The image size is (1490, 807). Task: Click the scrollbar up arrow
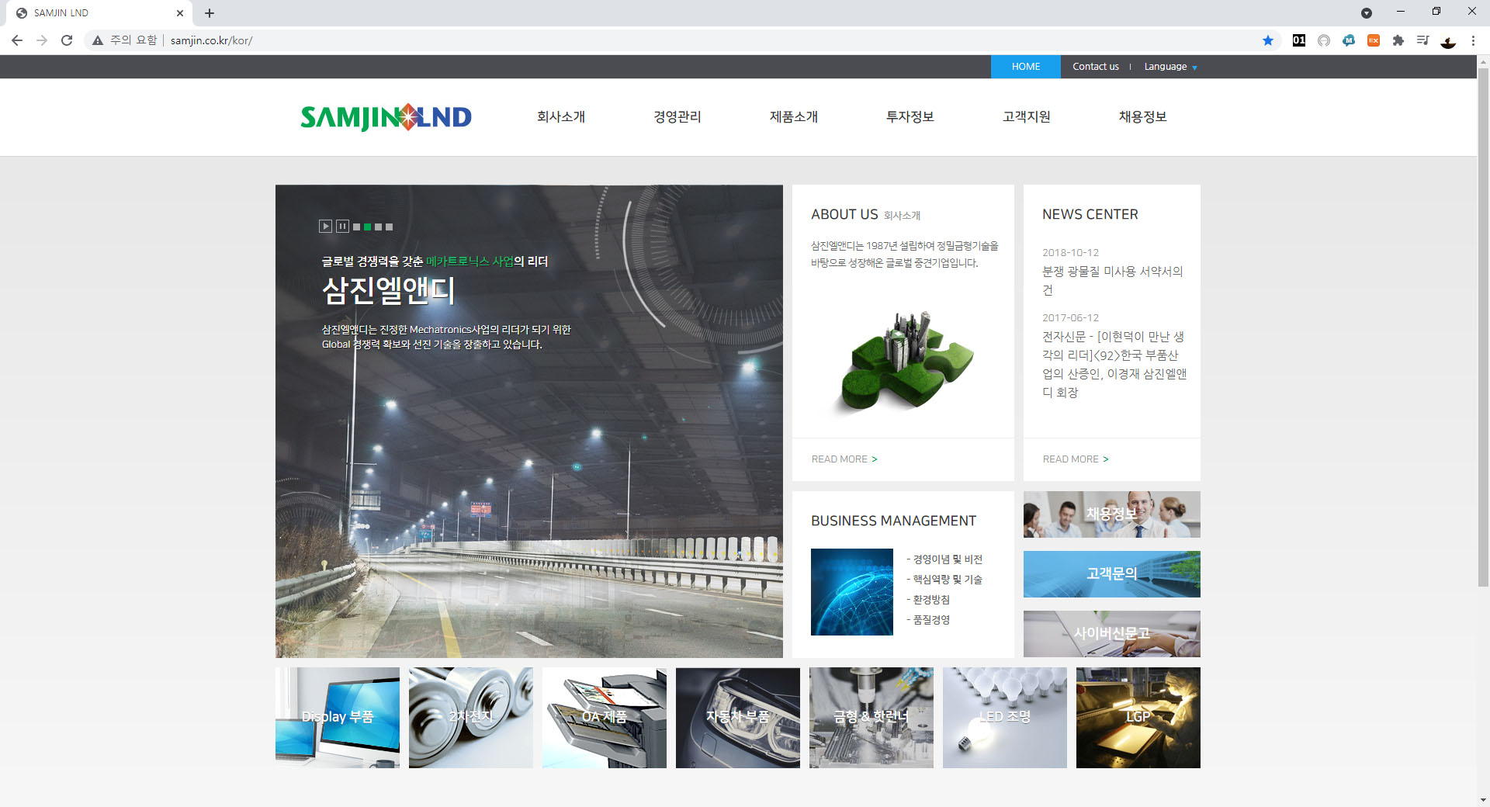click(1483, 61)
